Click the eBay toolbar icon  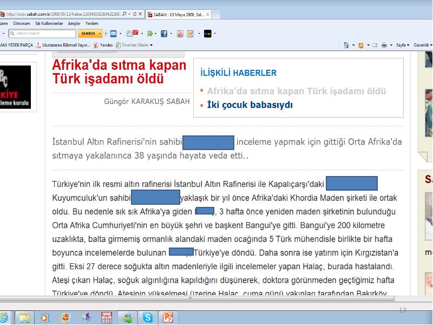pyautogui.click(x=208, y=34)
